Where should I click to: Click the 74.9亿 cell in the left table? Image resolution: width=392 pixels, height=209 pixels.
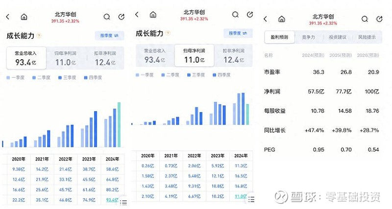tap(89, 200)
